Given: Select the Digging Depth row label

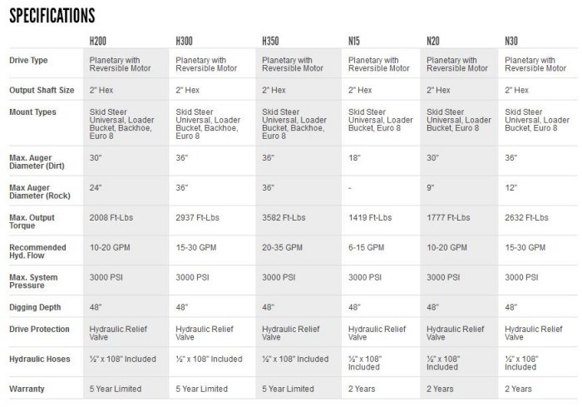Looking at the screenshot, I should coord(33,307).
